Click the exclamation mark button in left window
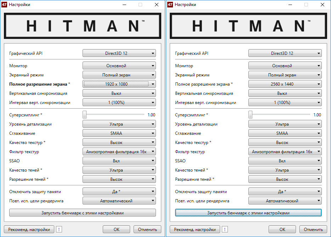Screen dimensions: 331x237 tap(59, 230)
